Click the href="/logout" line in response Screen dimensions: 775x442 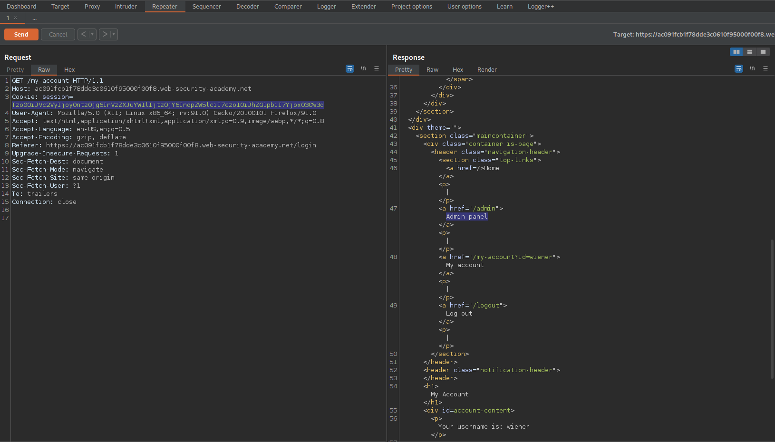473,305
